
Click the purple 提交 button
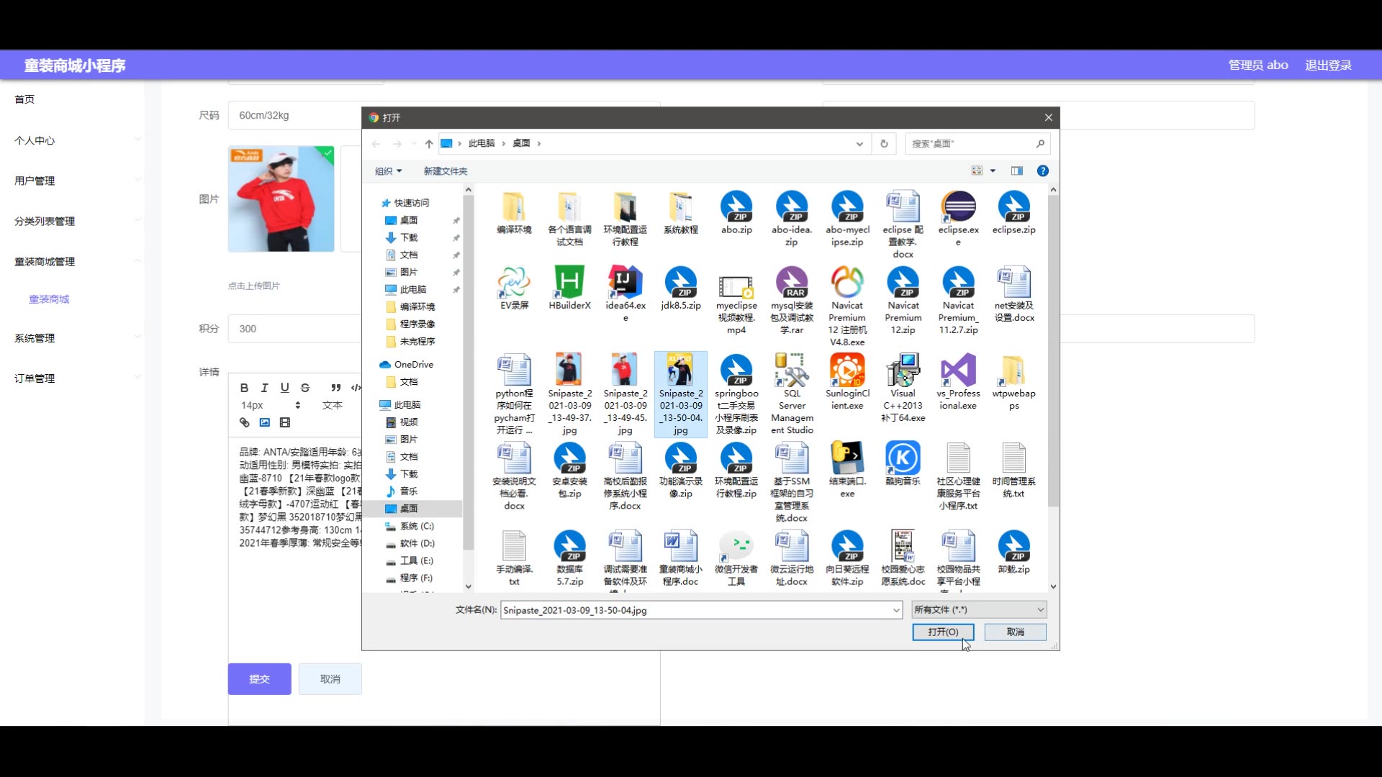pyautogui.click(x=259, y=679)
